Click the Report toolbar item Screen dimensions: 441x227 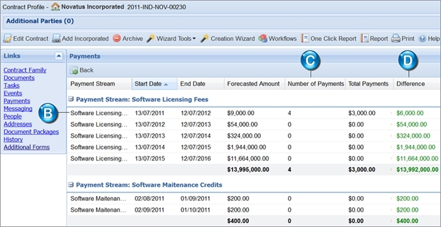coord(374,38)
